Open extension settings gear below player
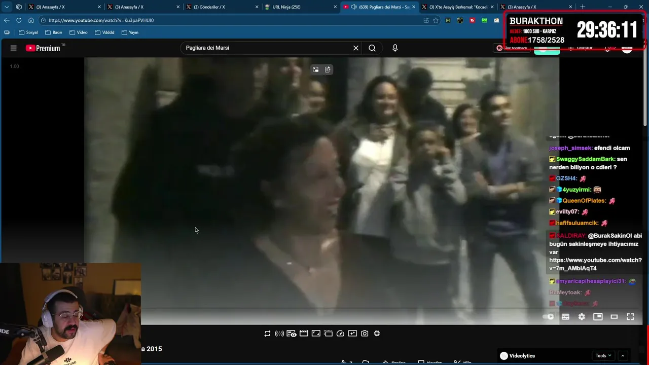The image size is (649, 365). pos(377,334)
